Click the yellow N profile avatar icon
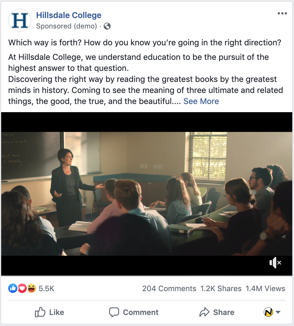The width and height of the screenshot is (294, 326). (x=268, y=312)
